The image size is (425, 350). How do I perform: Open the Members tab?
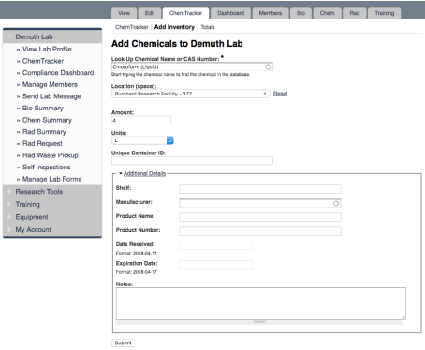pyautogui.click(x=271, y=13)
